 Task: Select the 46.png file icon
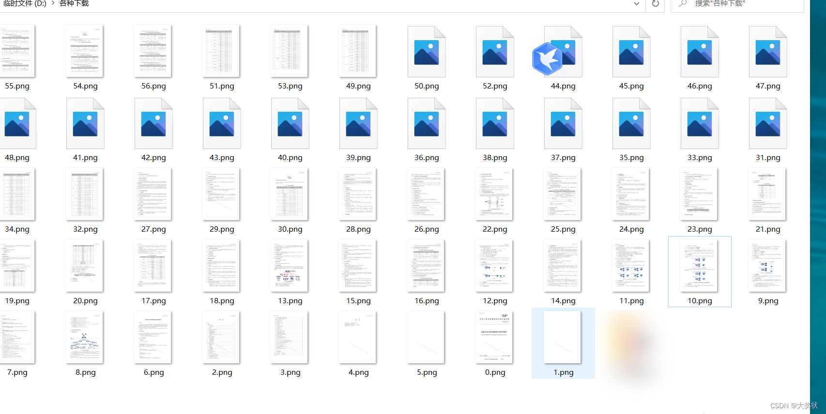(700, 52)
